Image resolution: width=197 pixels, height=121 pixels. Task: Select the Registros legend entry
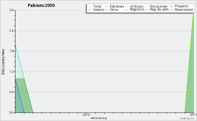tap(137, 9)
